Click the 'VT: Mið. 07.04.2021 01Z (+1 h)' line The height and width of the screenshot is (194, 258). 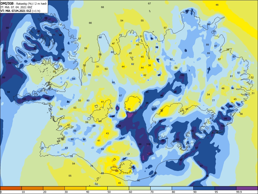[20, 11]
